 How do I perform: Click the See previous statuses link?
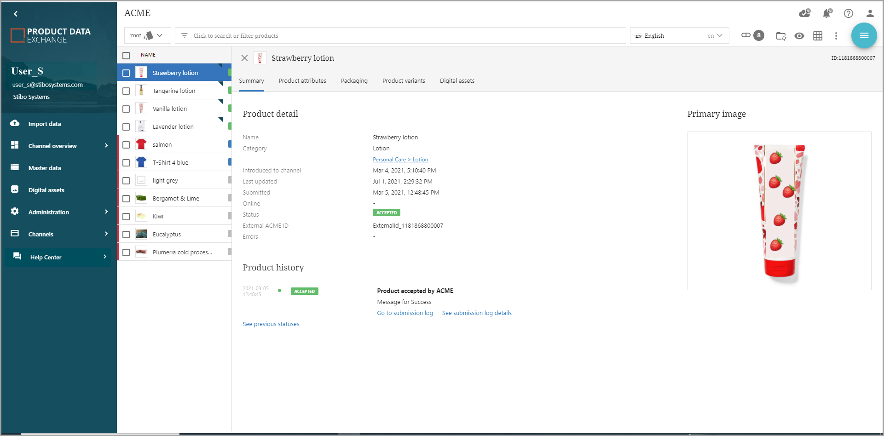(271, 324)
